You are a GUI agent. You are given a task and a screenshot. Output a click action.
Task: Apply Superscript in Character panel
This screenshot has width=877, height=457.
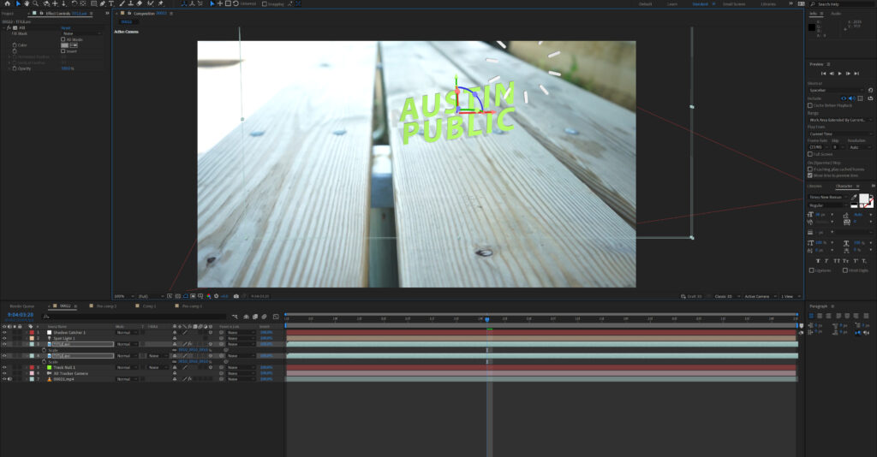(x=856, y=261)
